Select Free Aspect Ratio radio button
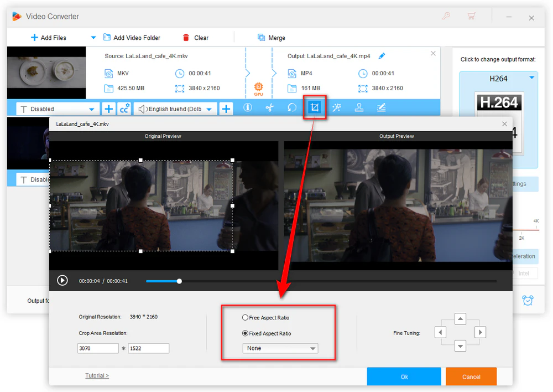Screen dimensions: 553x392 (245, 317)
